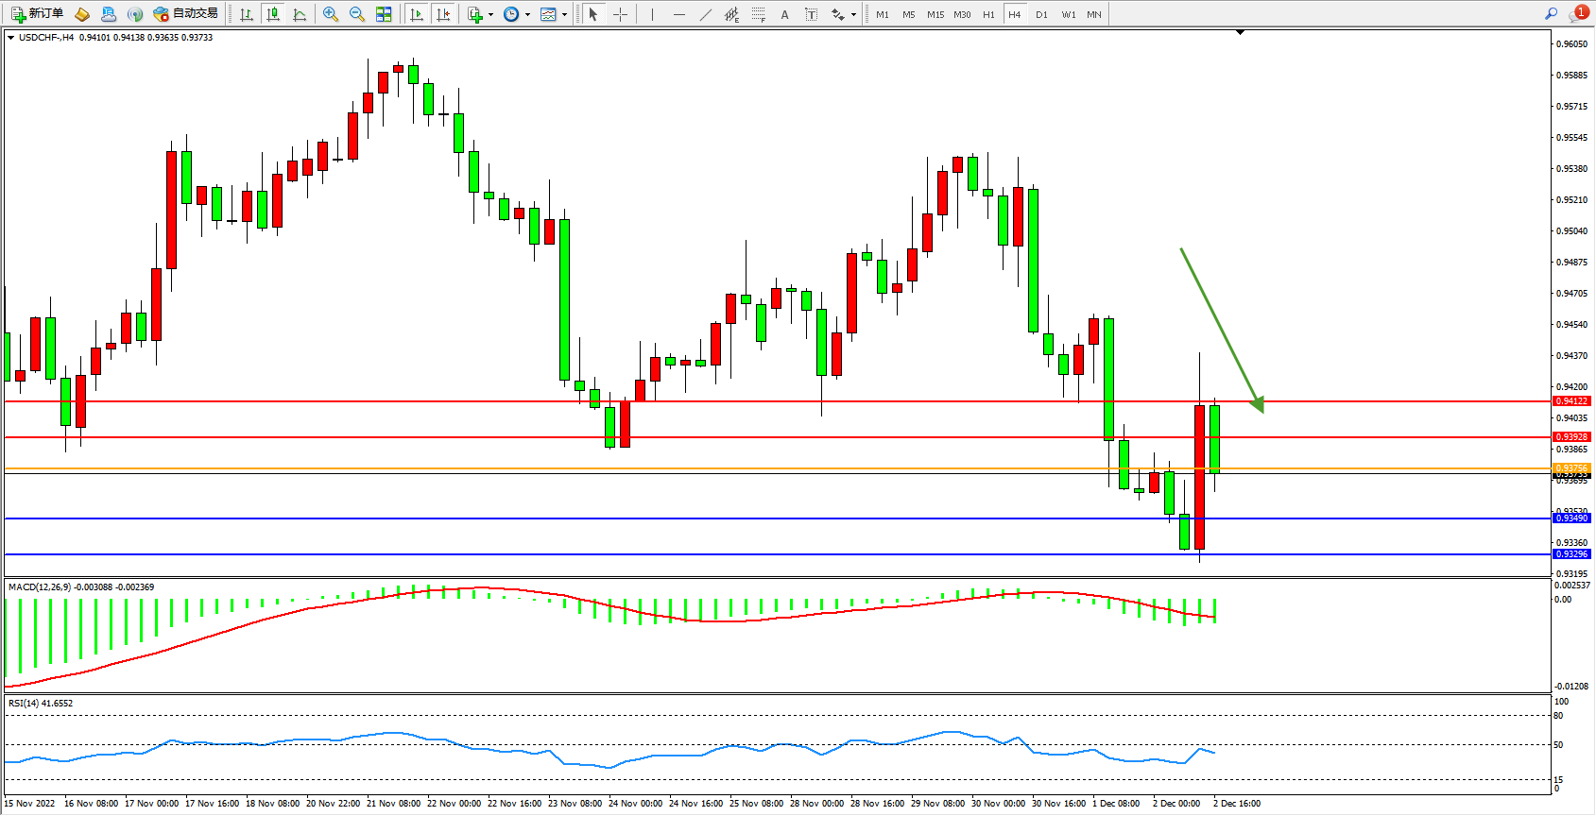Expand the chart templates dropdown arrow
Viewport: 1596px width, 816px height.
click(564, 14)
